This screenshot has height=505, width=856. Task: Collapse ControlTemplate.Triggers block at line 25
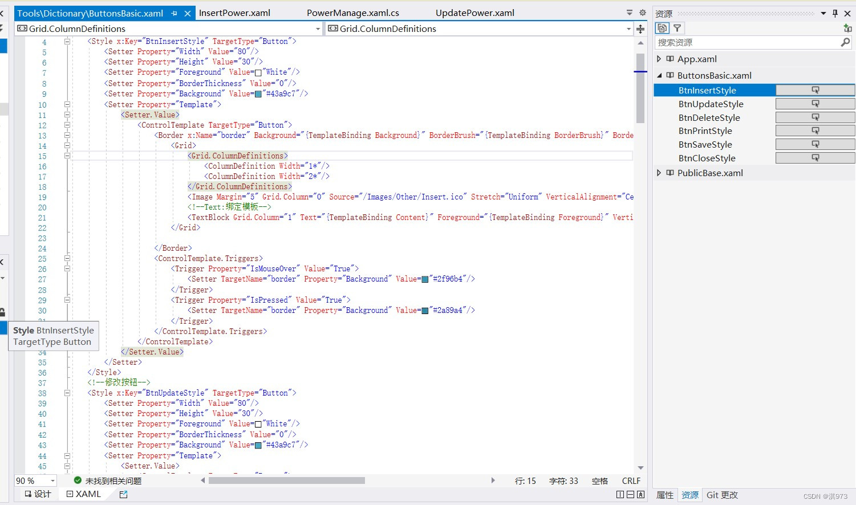tap(67, 258)
